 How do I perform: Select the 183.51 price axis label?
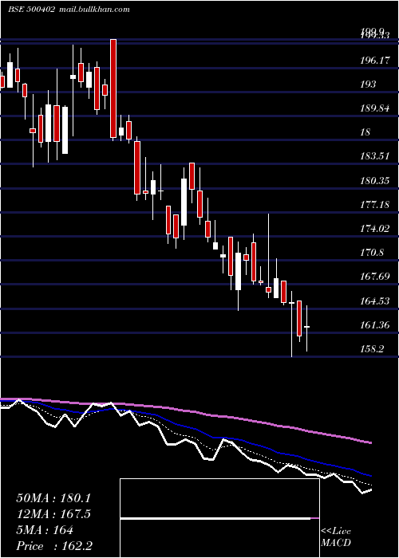tap(375, 156)
